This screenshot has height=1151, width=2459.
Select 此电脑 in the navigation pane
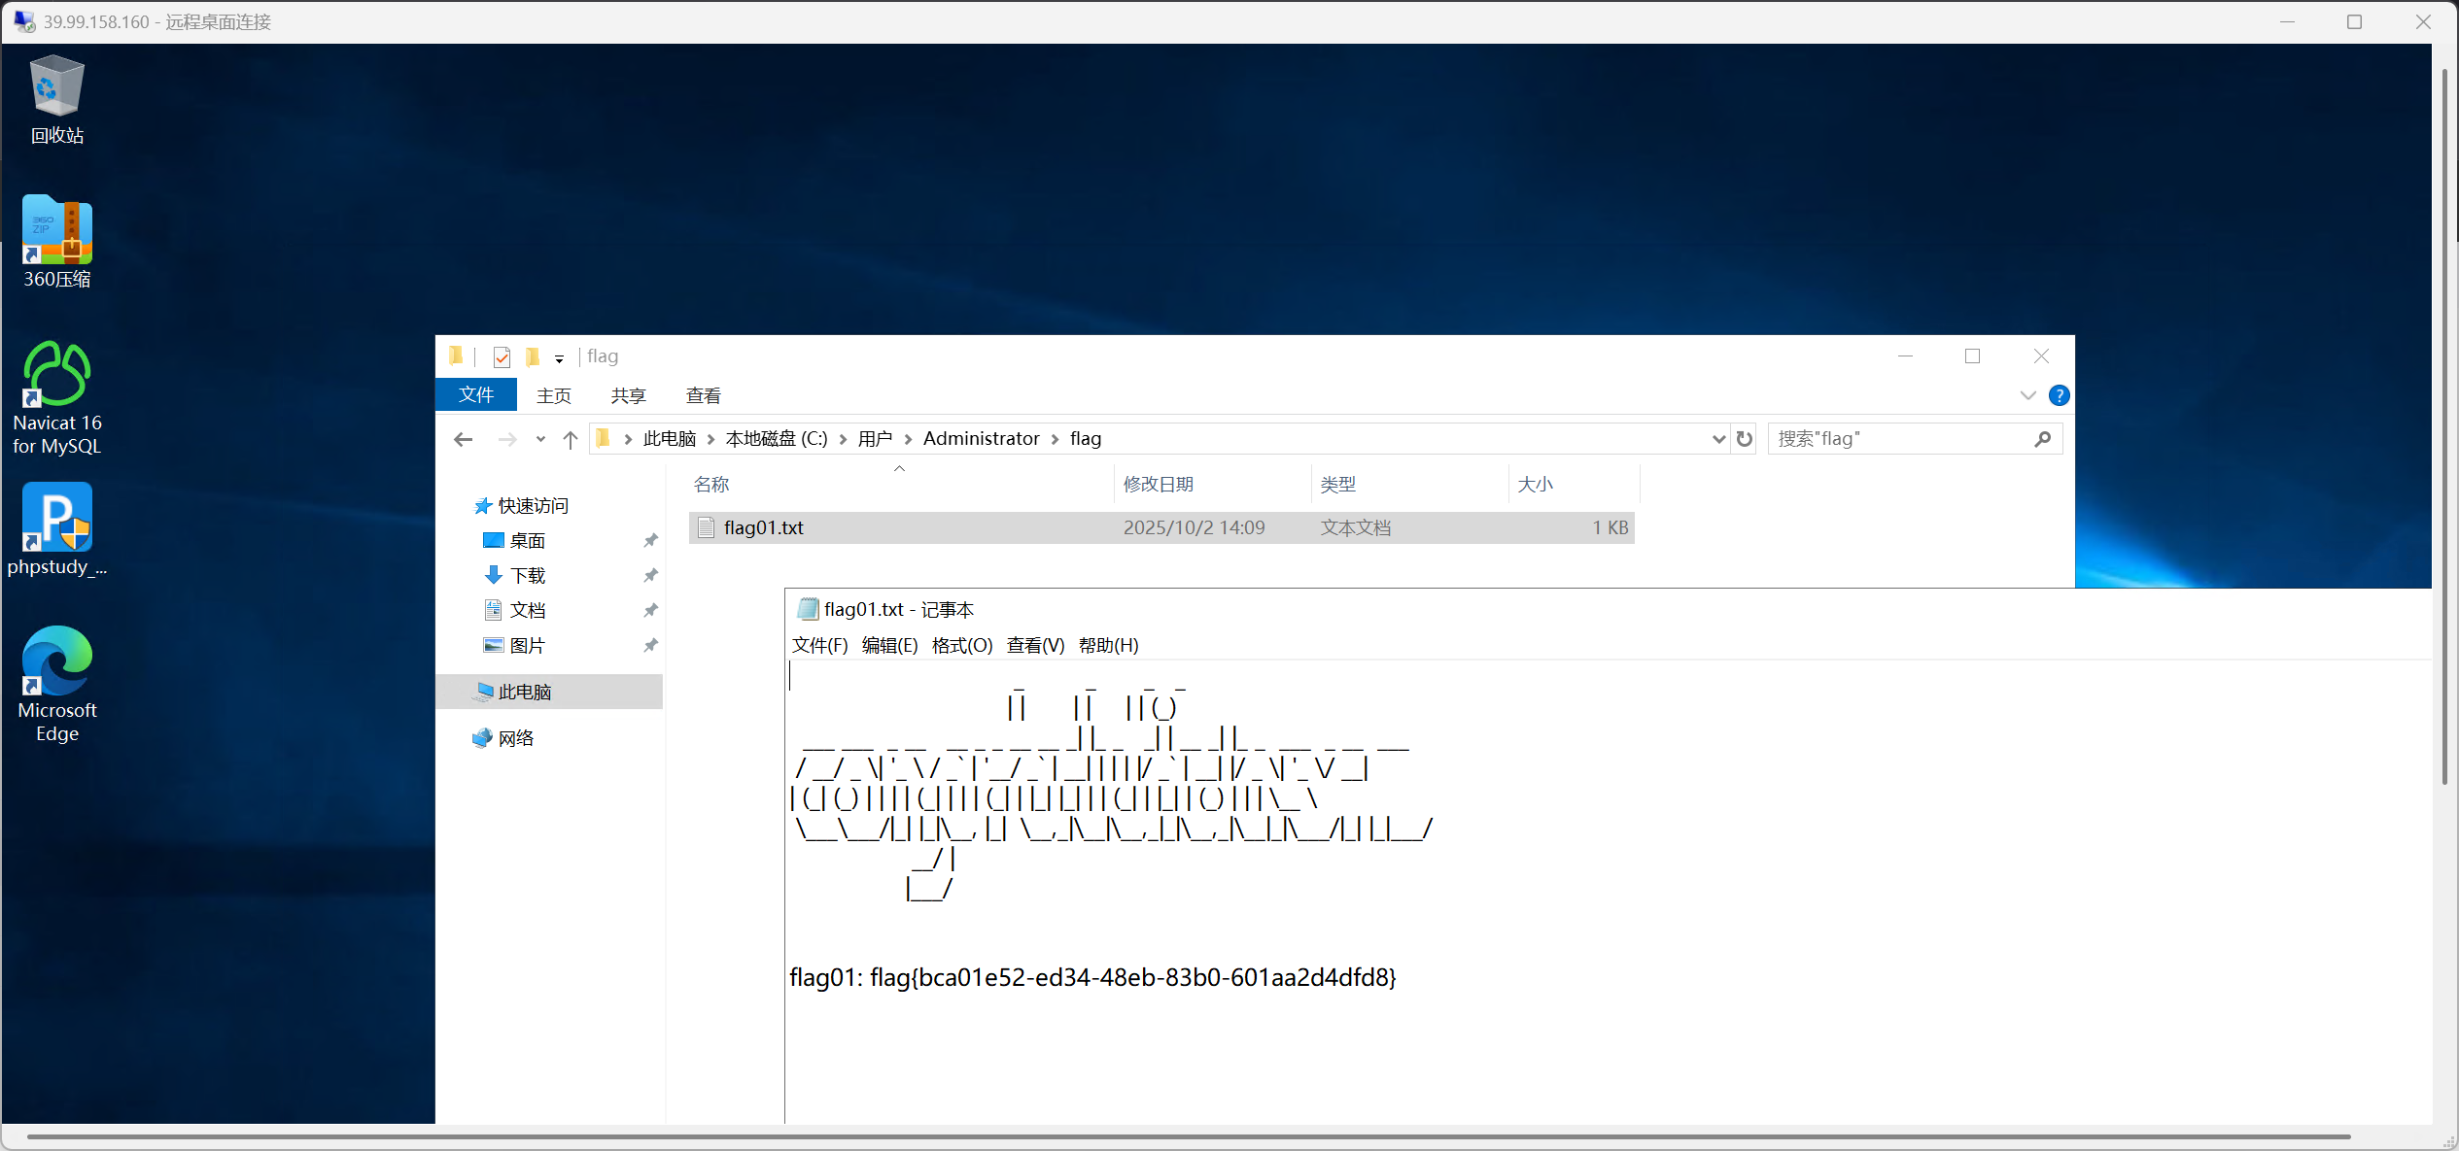[525, 692]
